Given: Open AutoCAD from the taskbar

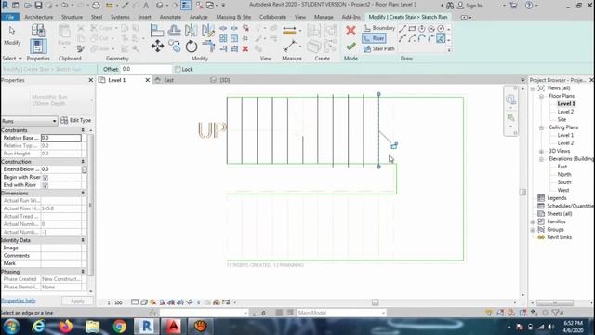Looking at the screenshot, I should 173,327.
